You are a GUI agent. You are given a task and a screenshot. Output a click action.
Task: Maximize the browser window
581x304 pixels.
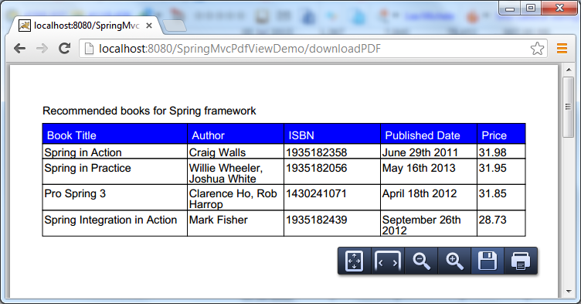click(x=531, y=9)
